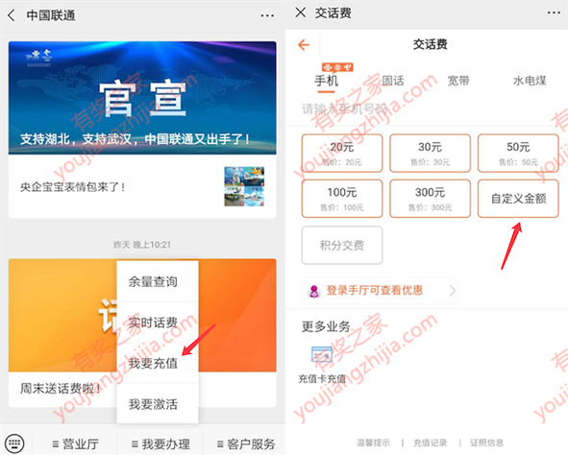The height and width of the screenshot is (455, 568).
Task: Open the 央企宝宝表情包来了 article
Action: pyautogui.click(x=142, y=186)
